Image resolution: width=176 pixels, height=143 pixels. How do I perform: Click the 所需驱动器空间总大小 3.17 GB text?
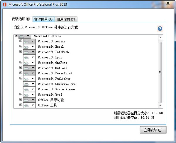coord(138,113)
